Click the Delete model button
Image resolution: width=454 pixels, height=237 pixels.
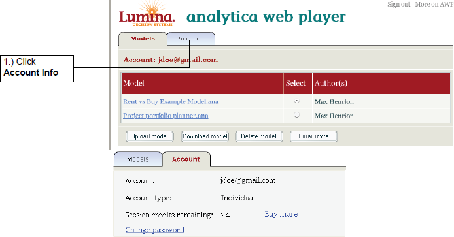point(259,136)
